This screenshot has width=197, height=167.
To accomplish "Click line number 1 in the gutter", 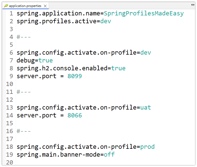I will 11,13.
